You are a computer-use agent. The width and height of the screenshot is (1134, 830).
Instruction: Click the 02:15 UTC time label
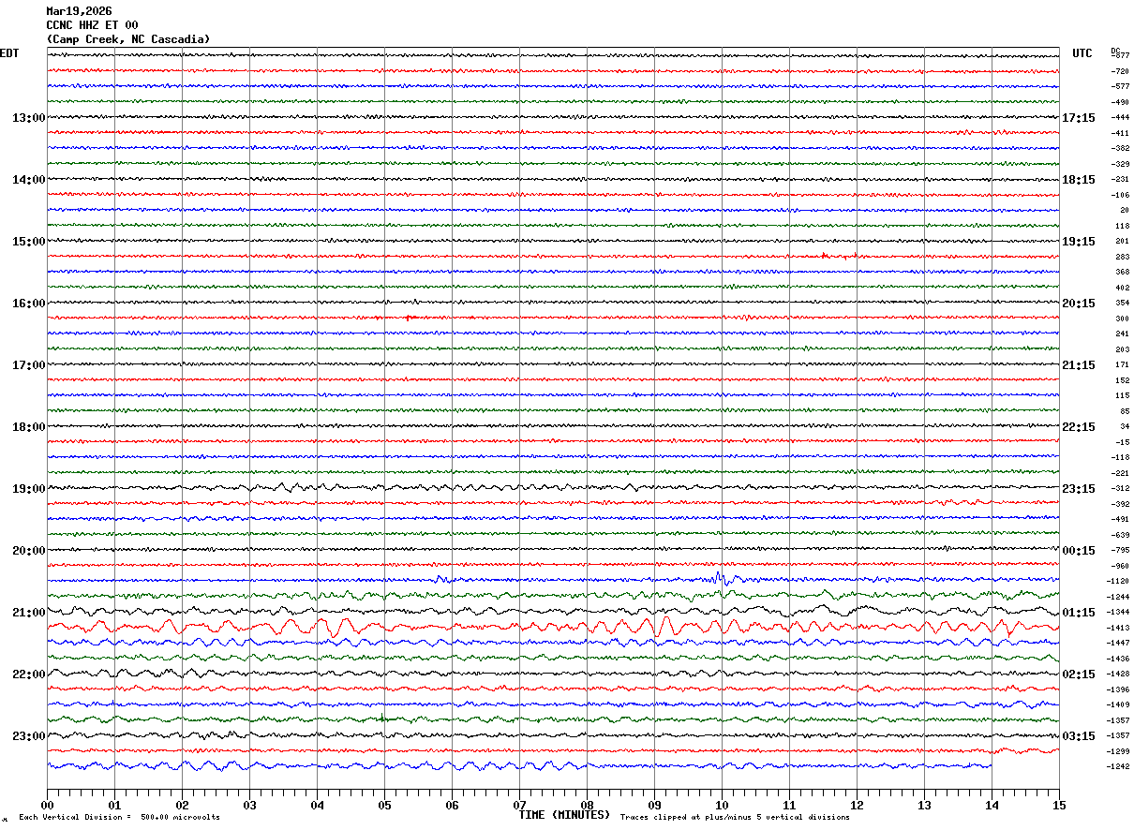coord(1079,674)
